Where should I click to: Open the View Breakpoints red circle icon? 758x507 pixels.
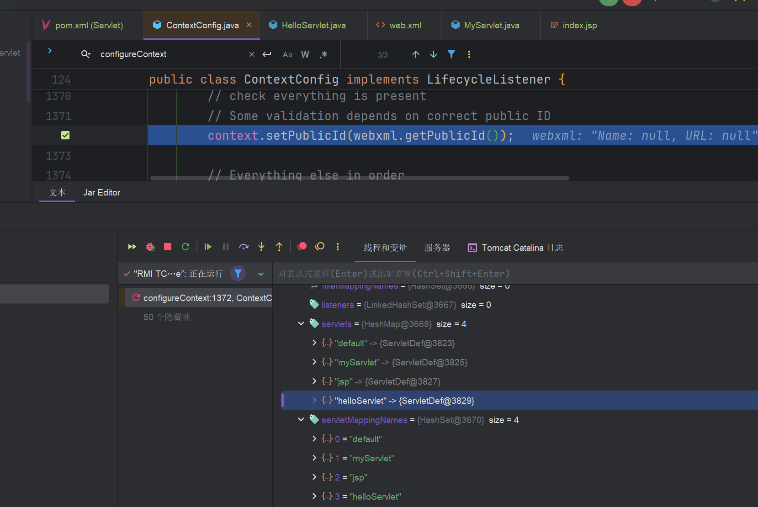[x=302, y=247]
